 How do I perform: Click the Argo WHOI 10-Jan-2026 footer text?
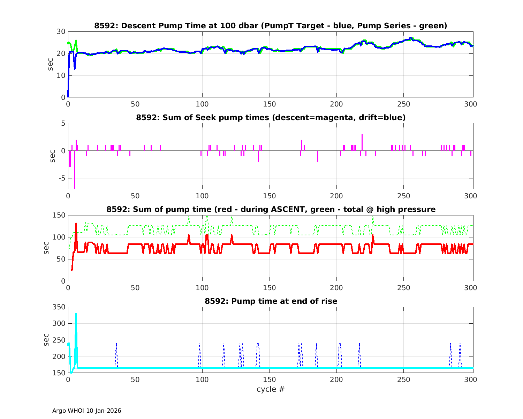(87, 411)
